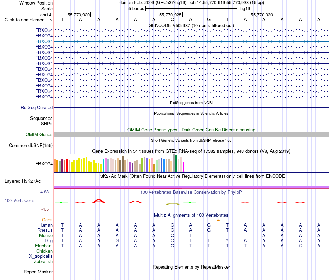
Task: Click the RefSeq Curated track label
Action: (x=36, y=107)
